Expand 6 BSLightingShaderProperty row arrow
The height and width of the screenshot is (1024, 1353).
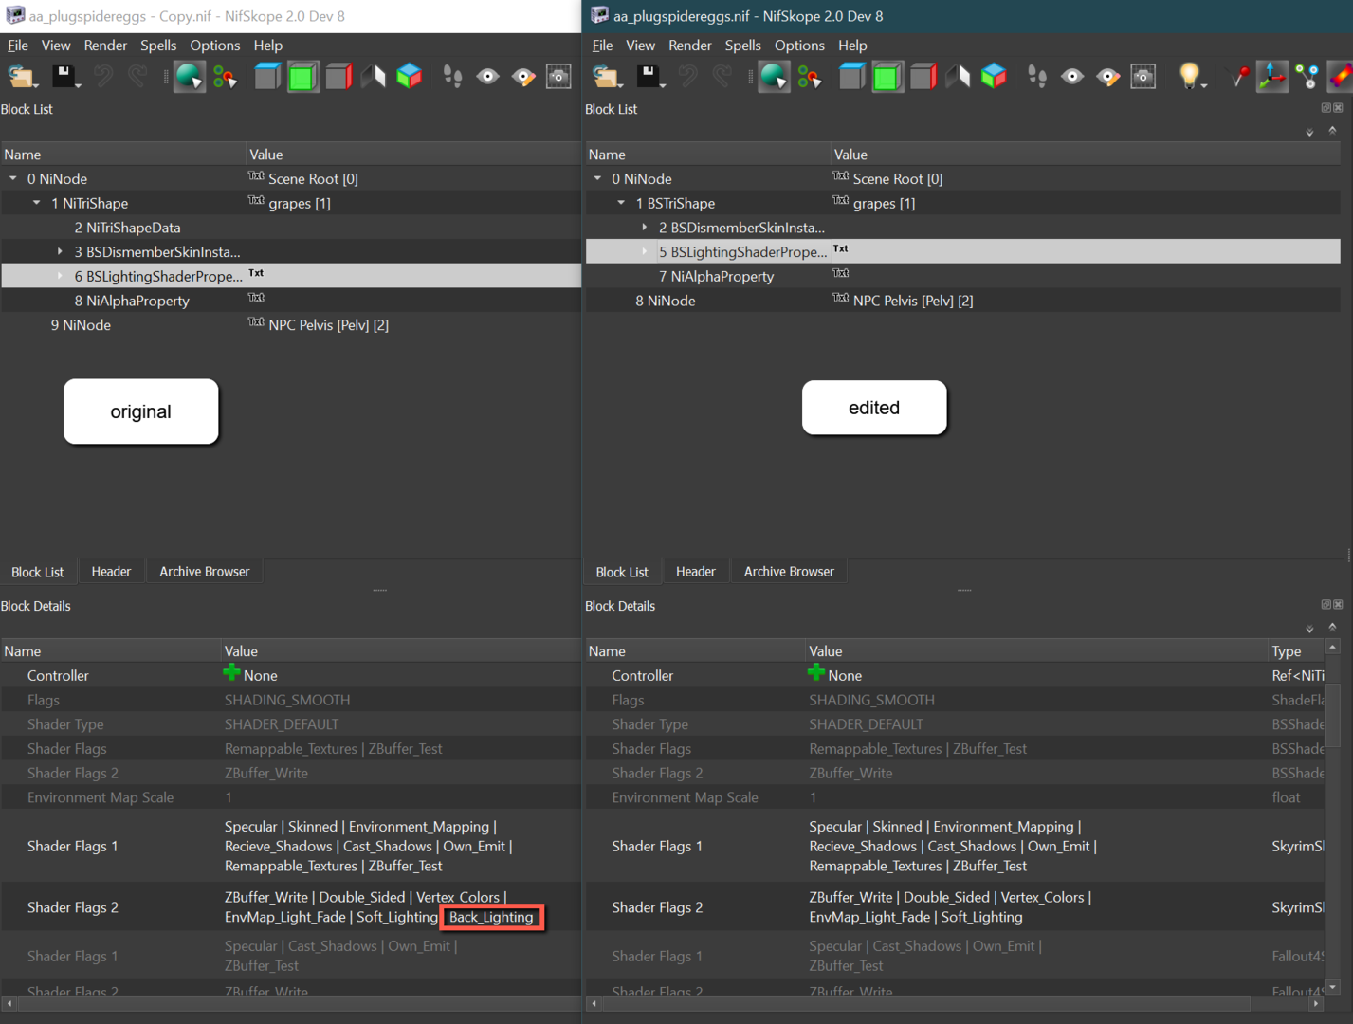point(60,276)
